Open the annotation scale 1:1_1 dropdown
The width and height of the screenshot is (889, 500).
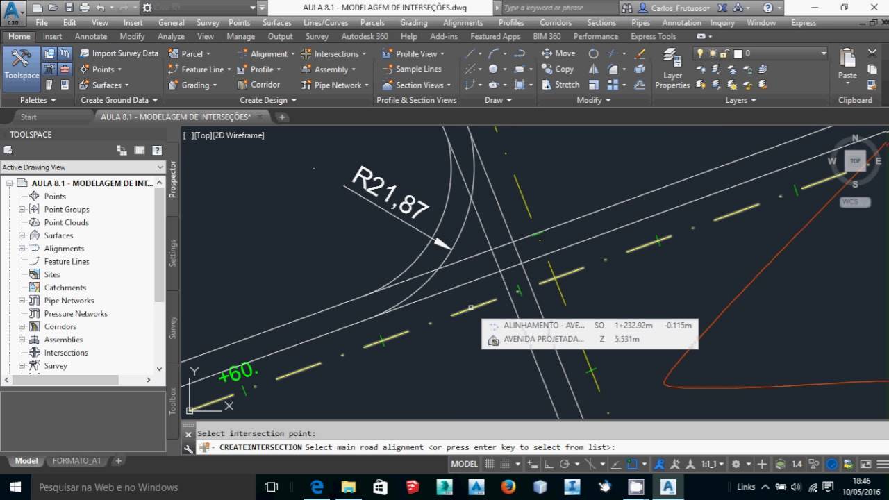713,464
